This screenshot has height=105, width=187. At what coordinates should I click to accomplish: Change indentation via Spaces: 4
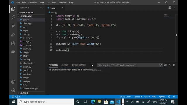[x=138, y=97]
